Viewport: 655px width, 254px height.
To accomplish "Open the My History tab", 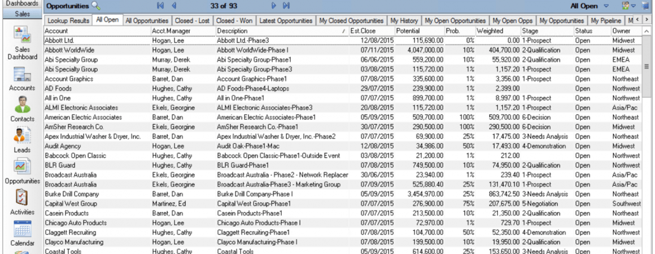I will [x=404, y=20].
